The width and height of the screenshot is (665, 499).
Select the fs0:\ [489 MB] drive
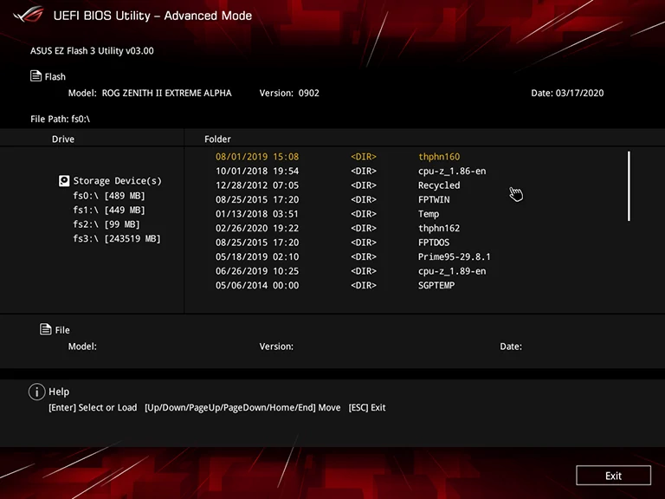108,196
